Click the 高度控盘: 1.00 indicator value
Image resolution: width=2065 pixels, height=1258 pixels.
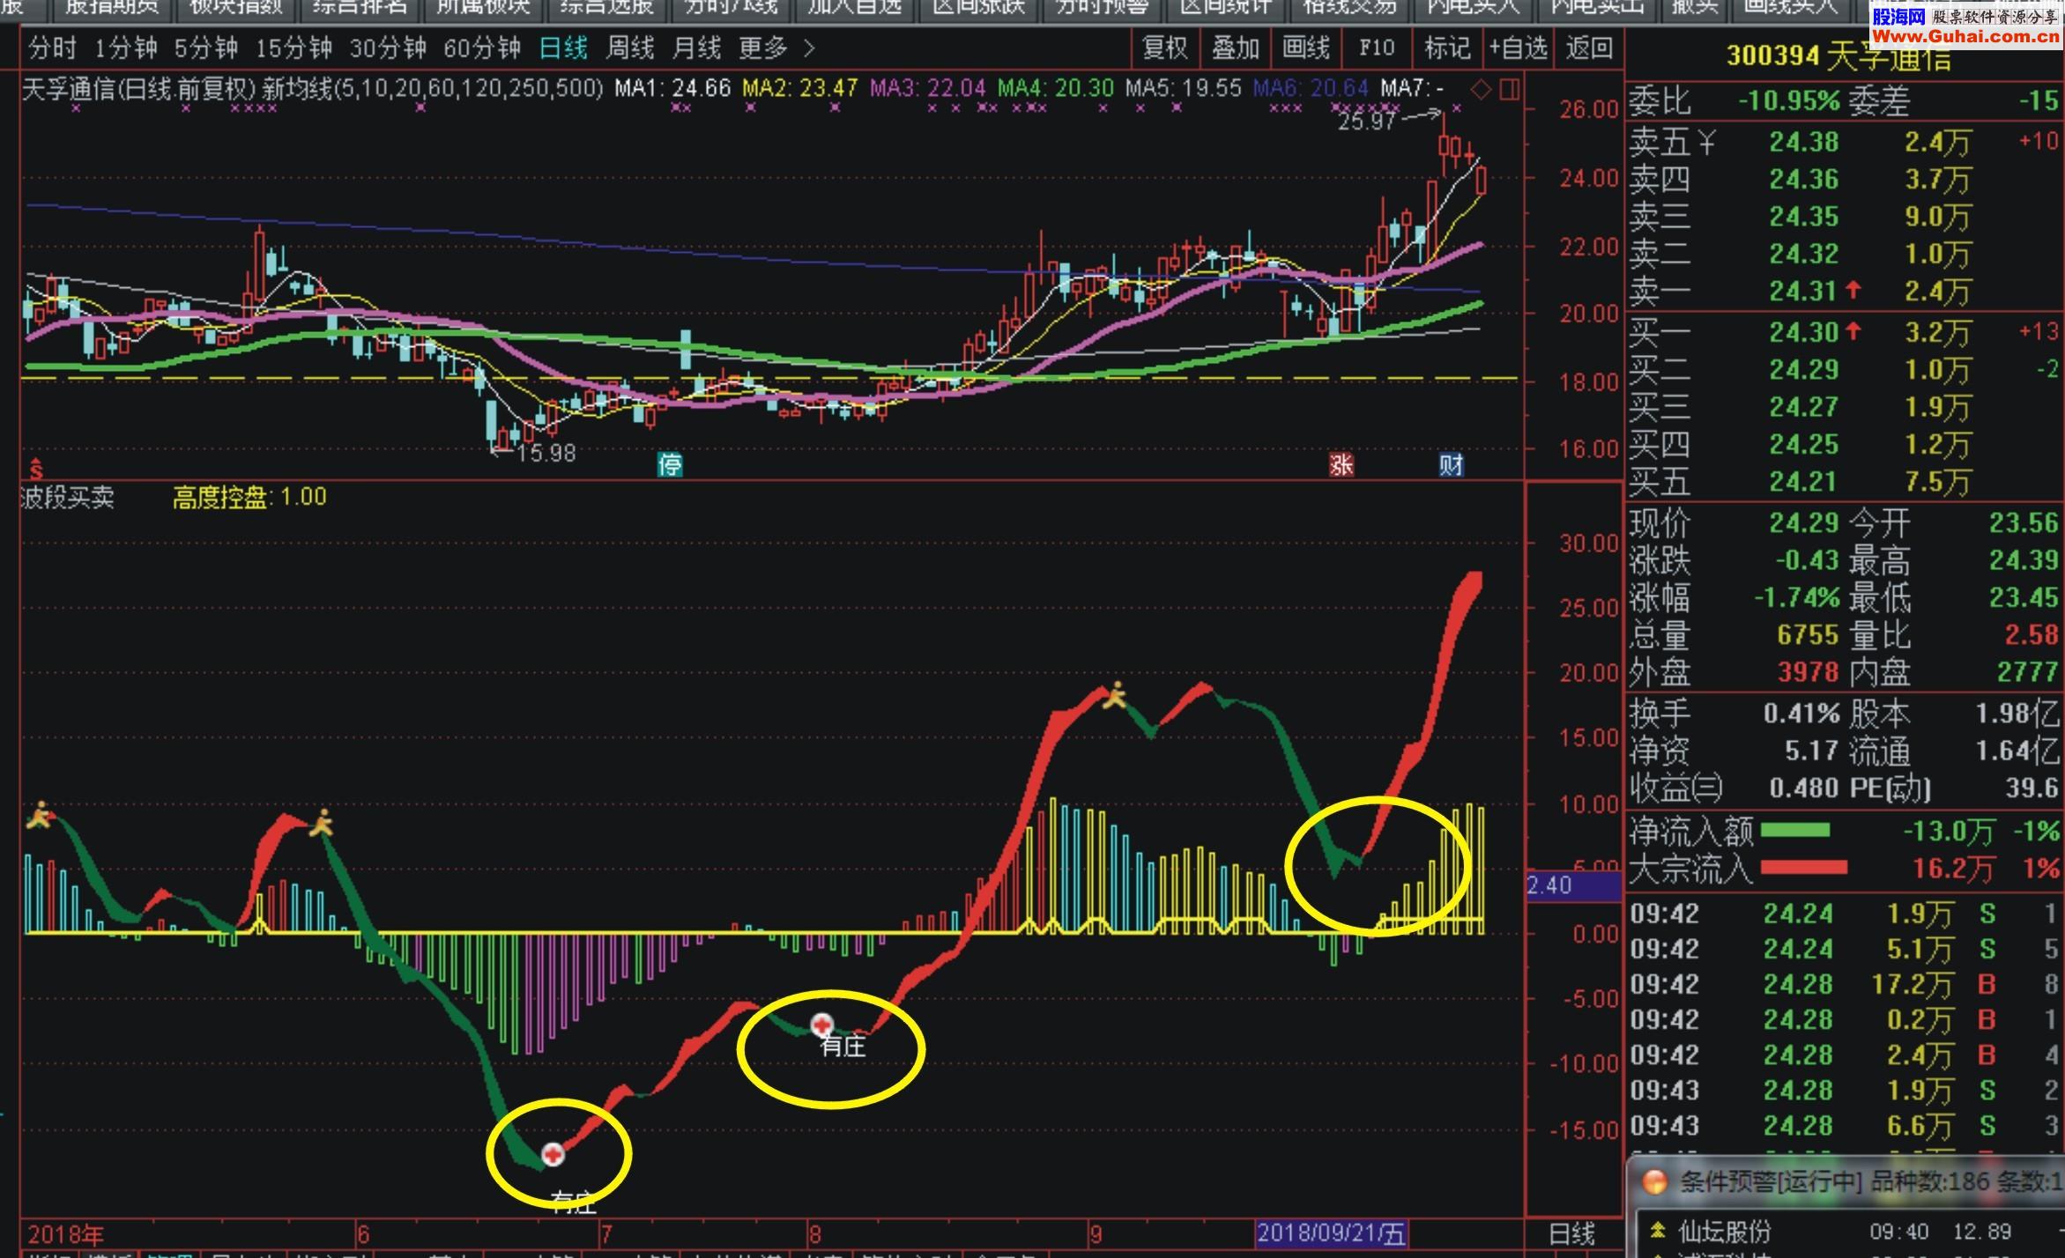(x=249, y=498)
